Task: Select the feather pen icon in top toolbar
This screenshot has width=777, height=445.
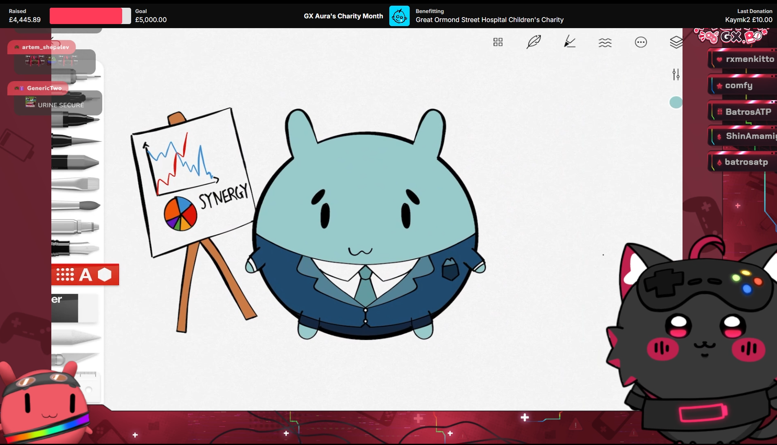Action: 533,42
